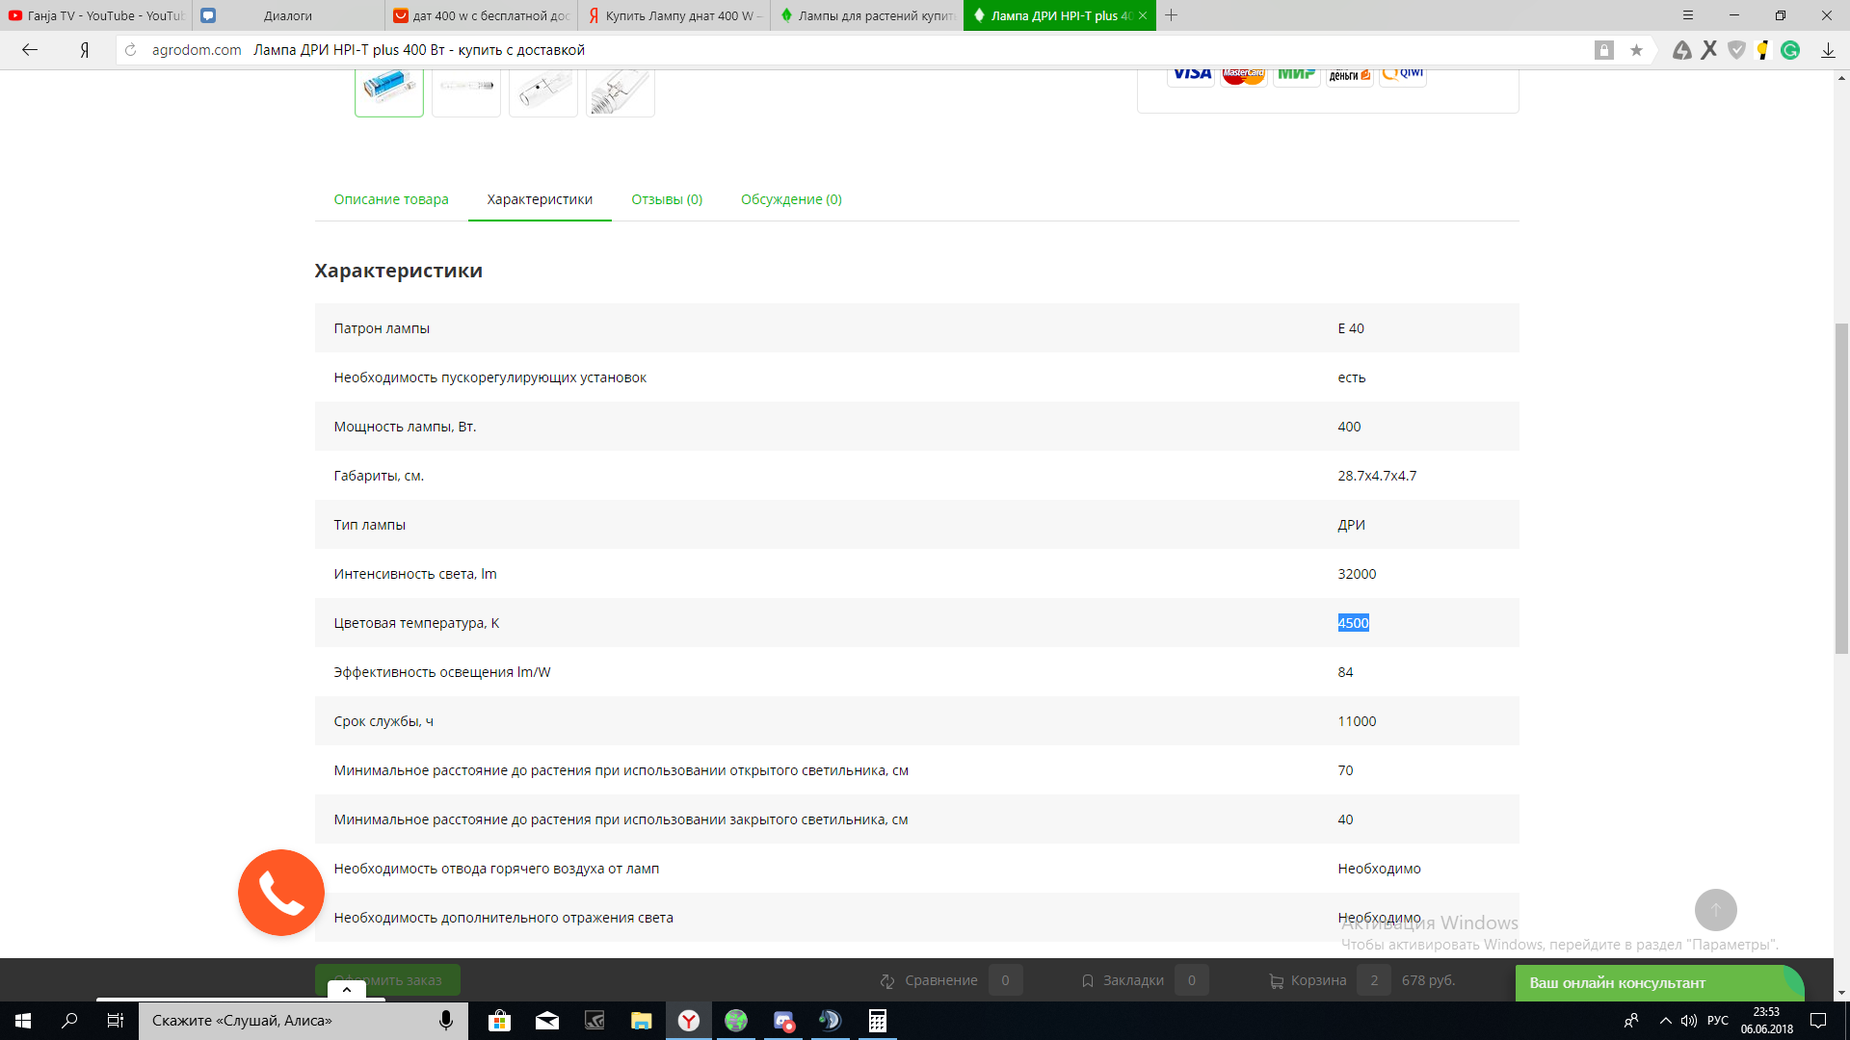Click the orange phone callback button
1850x1040 pixels.
tap(280, 893)
